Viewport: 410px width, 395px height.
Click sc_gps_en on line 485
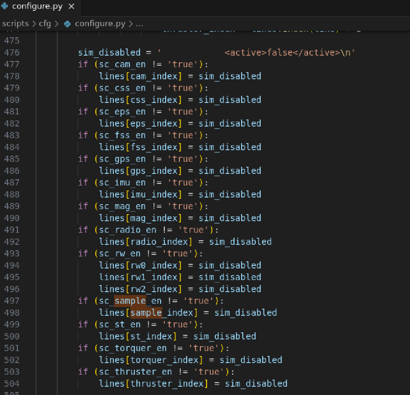tap(122, 159)
